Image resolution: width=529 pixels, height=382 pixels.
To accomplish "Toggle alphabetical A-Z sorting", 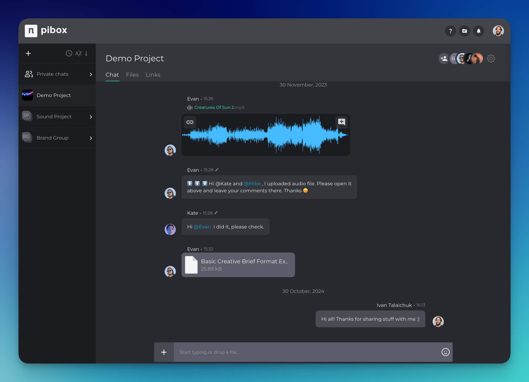I will 78,53.
